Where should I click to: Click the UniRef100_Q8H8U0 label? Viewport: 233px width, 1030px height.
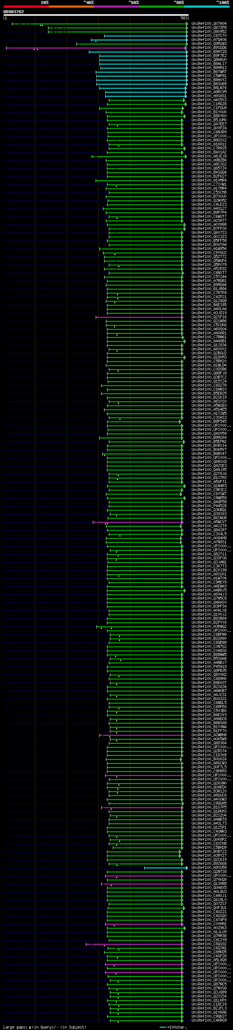[x=209, y=60]
